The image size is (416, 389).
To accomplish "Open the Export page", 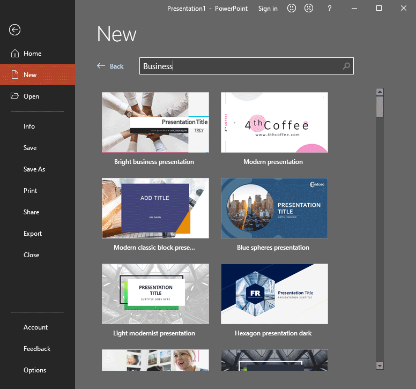I will (33, 234).
